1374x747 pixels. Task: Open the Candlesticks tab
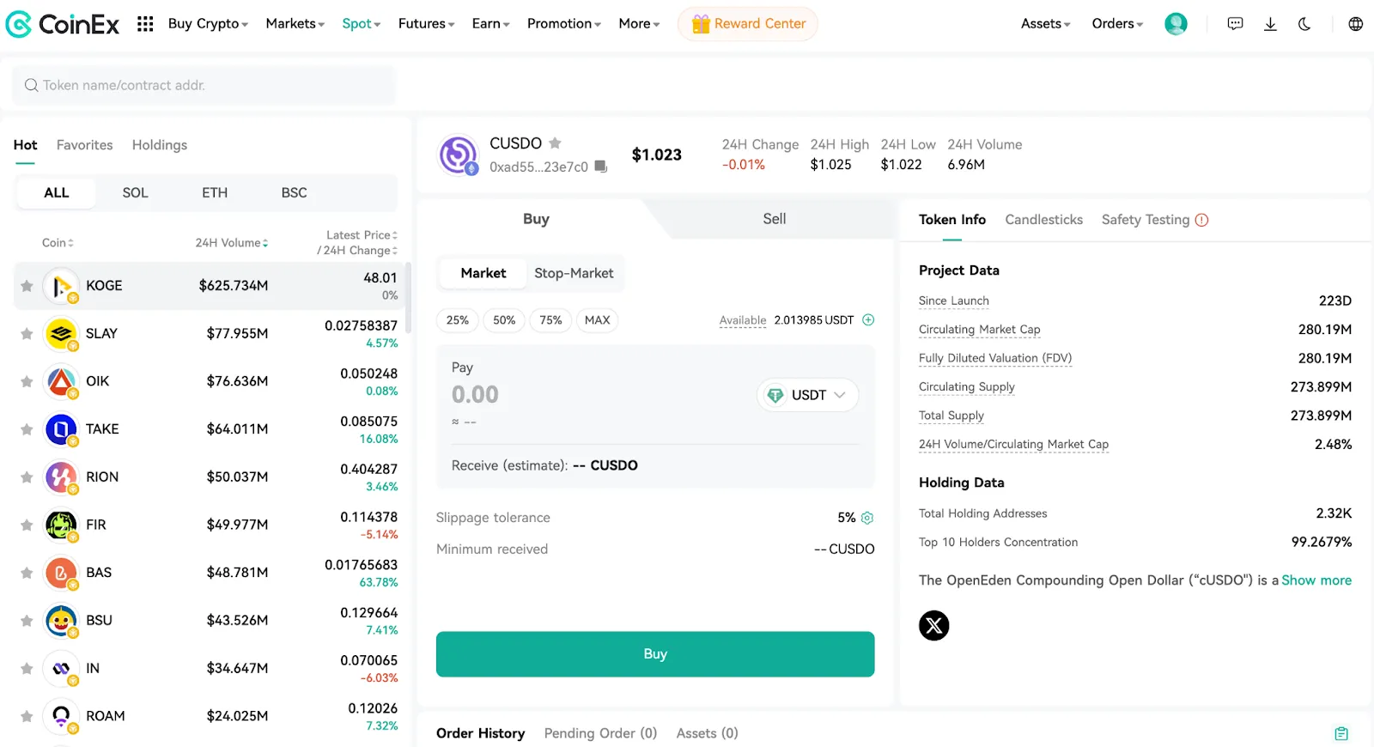pos(1044,220)
